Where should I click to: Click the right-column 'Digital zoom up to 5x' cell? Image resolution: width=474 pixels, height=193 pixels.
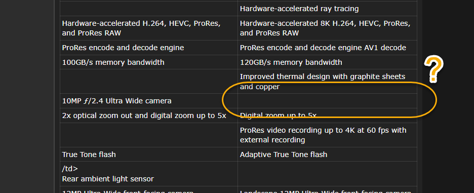pos(327,115)
